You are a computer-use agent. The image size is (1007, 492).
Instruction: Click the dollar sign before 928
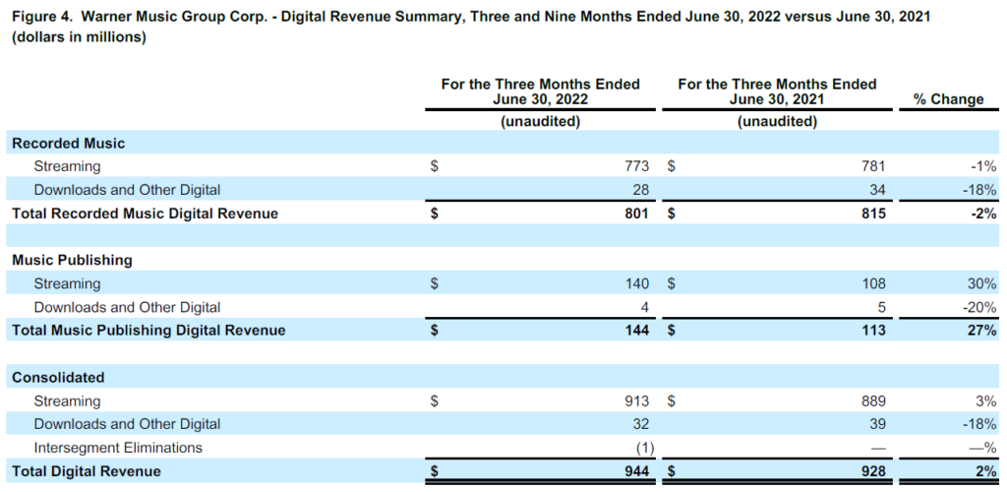[672, 470]
